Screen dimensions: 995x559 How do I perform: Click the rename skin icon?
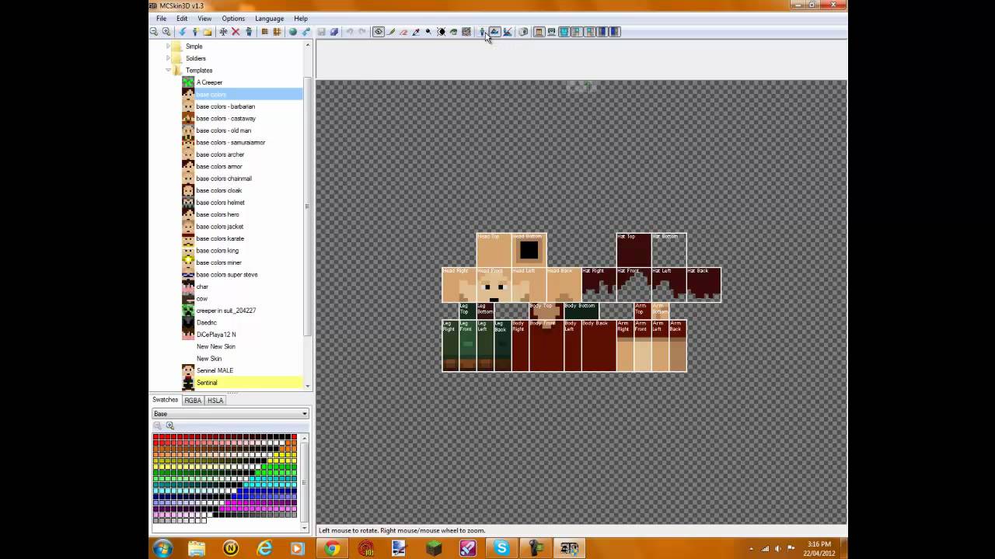(x=223, y=32)
